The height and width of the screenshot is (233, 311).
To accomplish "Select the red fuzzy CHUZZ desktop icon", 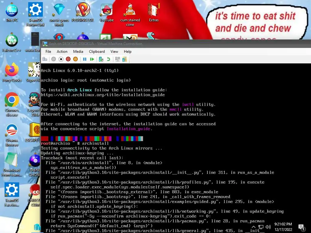I will tap(35, 195).
